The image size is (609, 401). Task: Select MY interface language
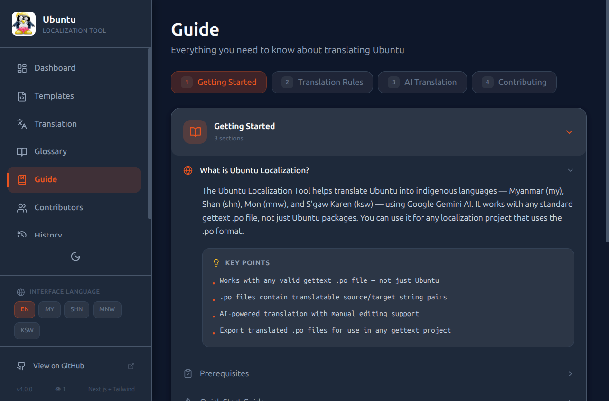pyautogui.click(x=49, y=309)
